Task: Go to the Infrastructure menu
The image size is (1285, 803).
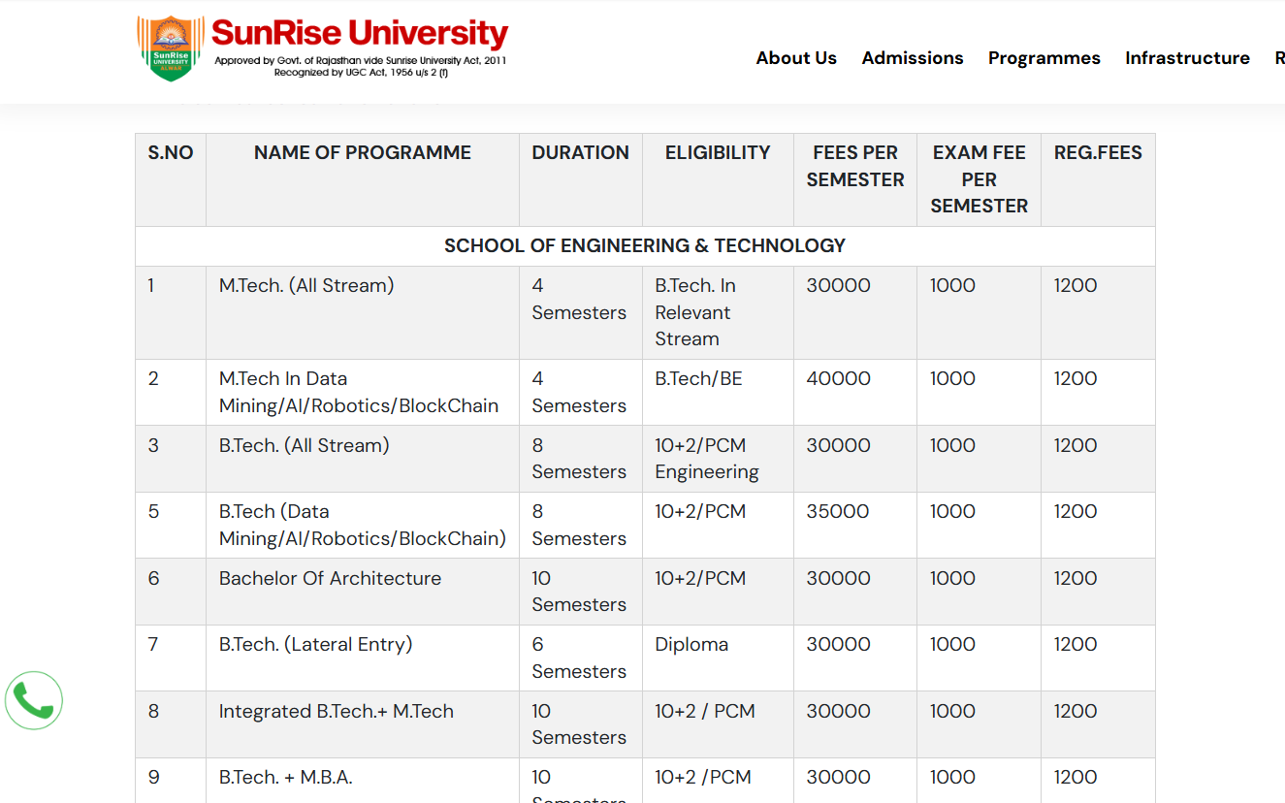Action: pos(1186,58)
